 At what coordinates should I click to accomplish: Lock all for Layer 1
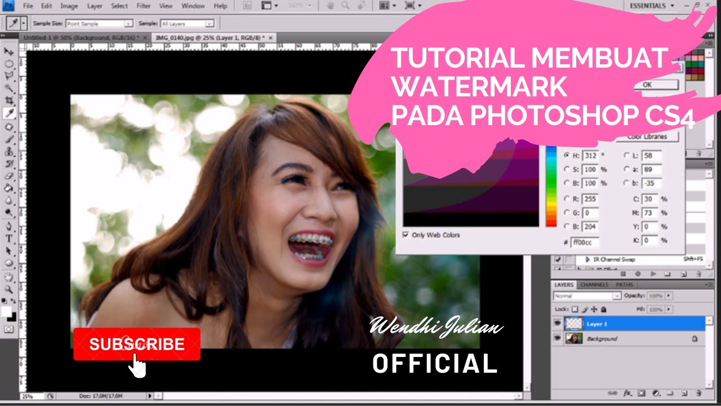click(604, 310)
